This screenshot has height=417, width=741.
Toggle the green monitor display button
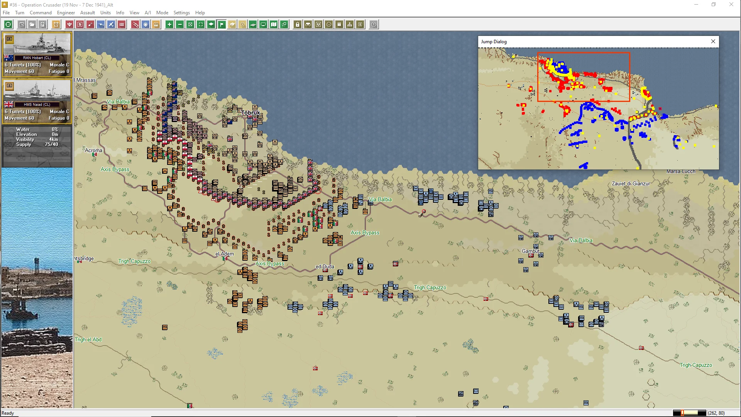click(x=263, y=25)
